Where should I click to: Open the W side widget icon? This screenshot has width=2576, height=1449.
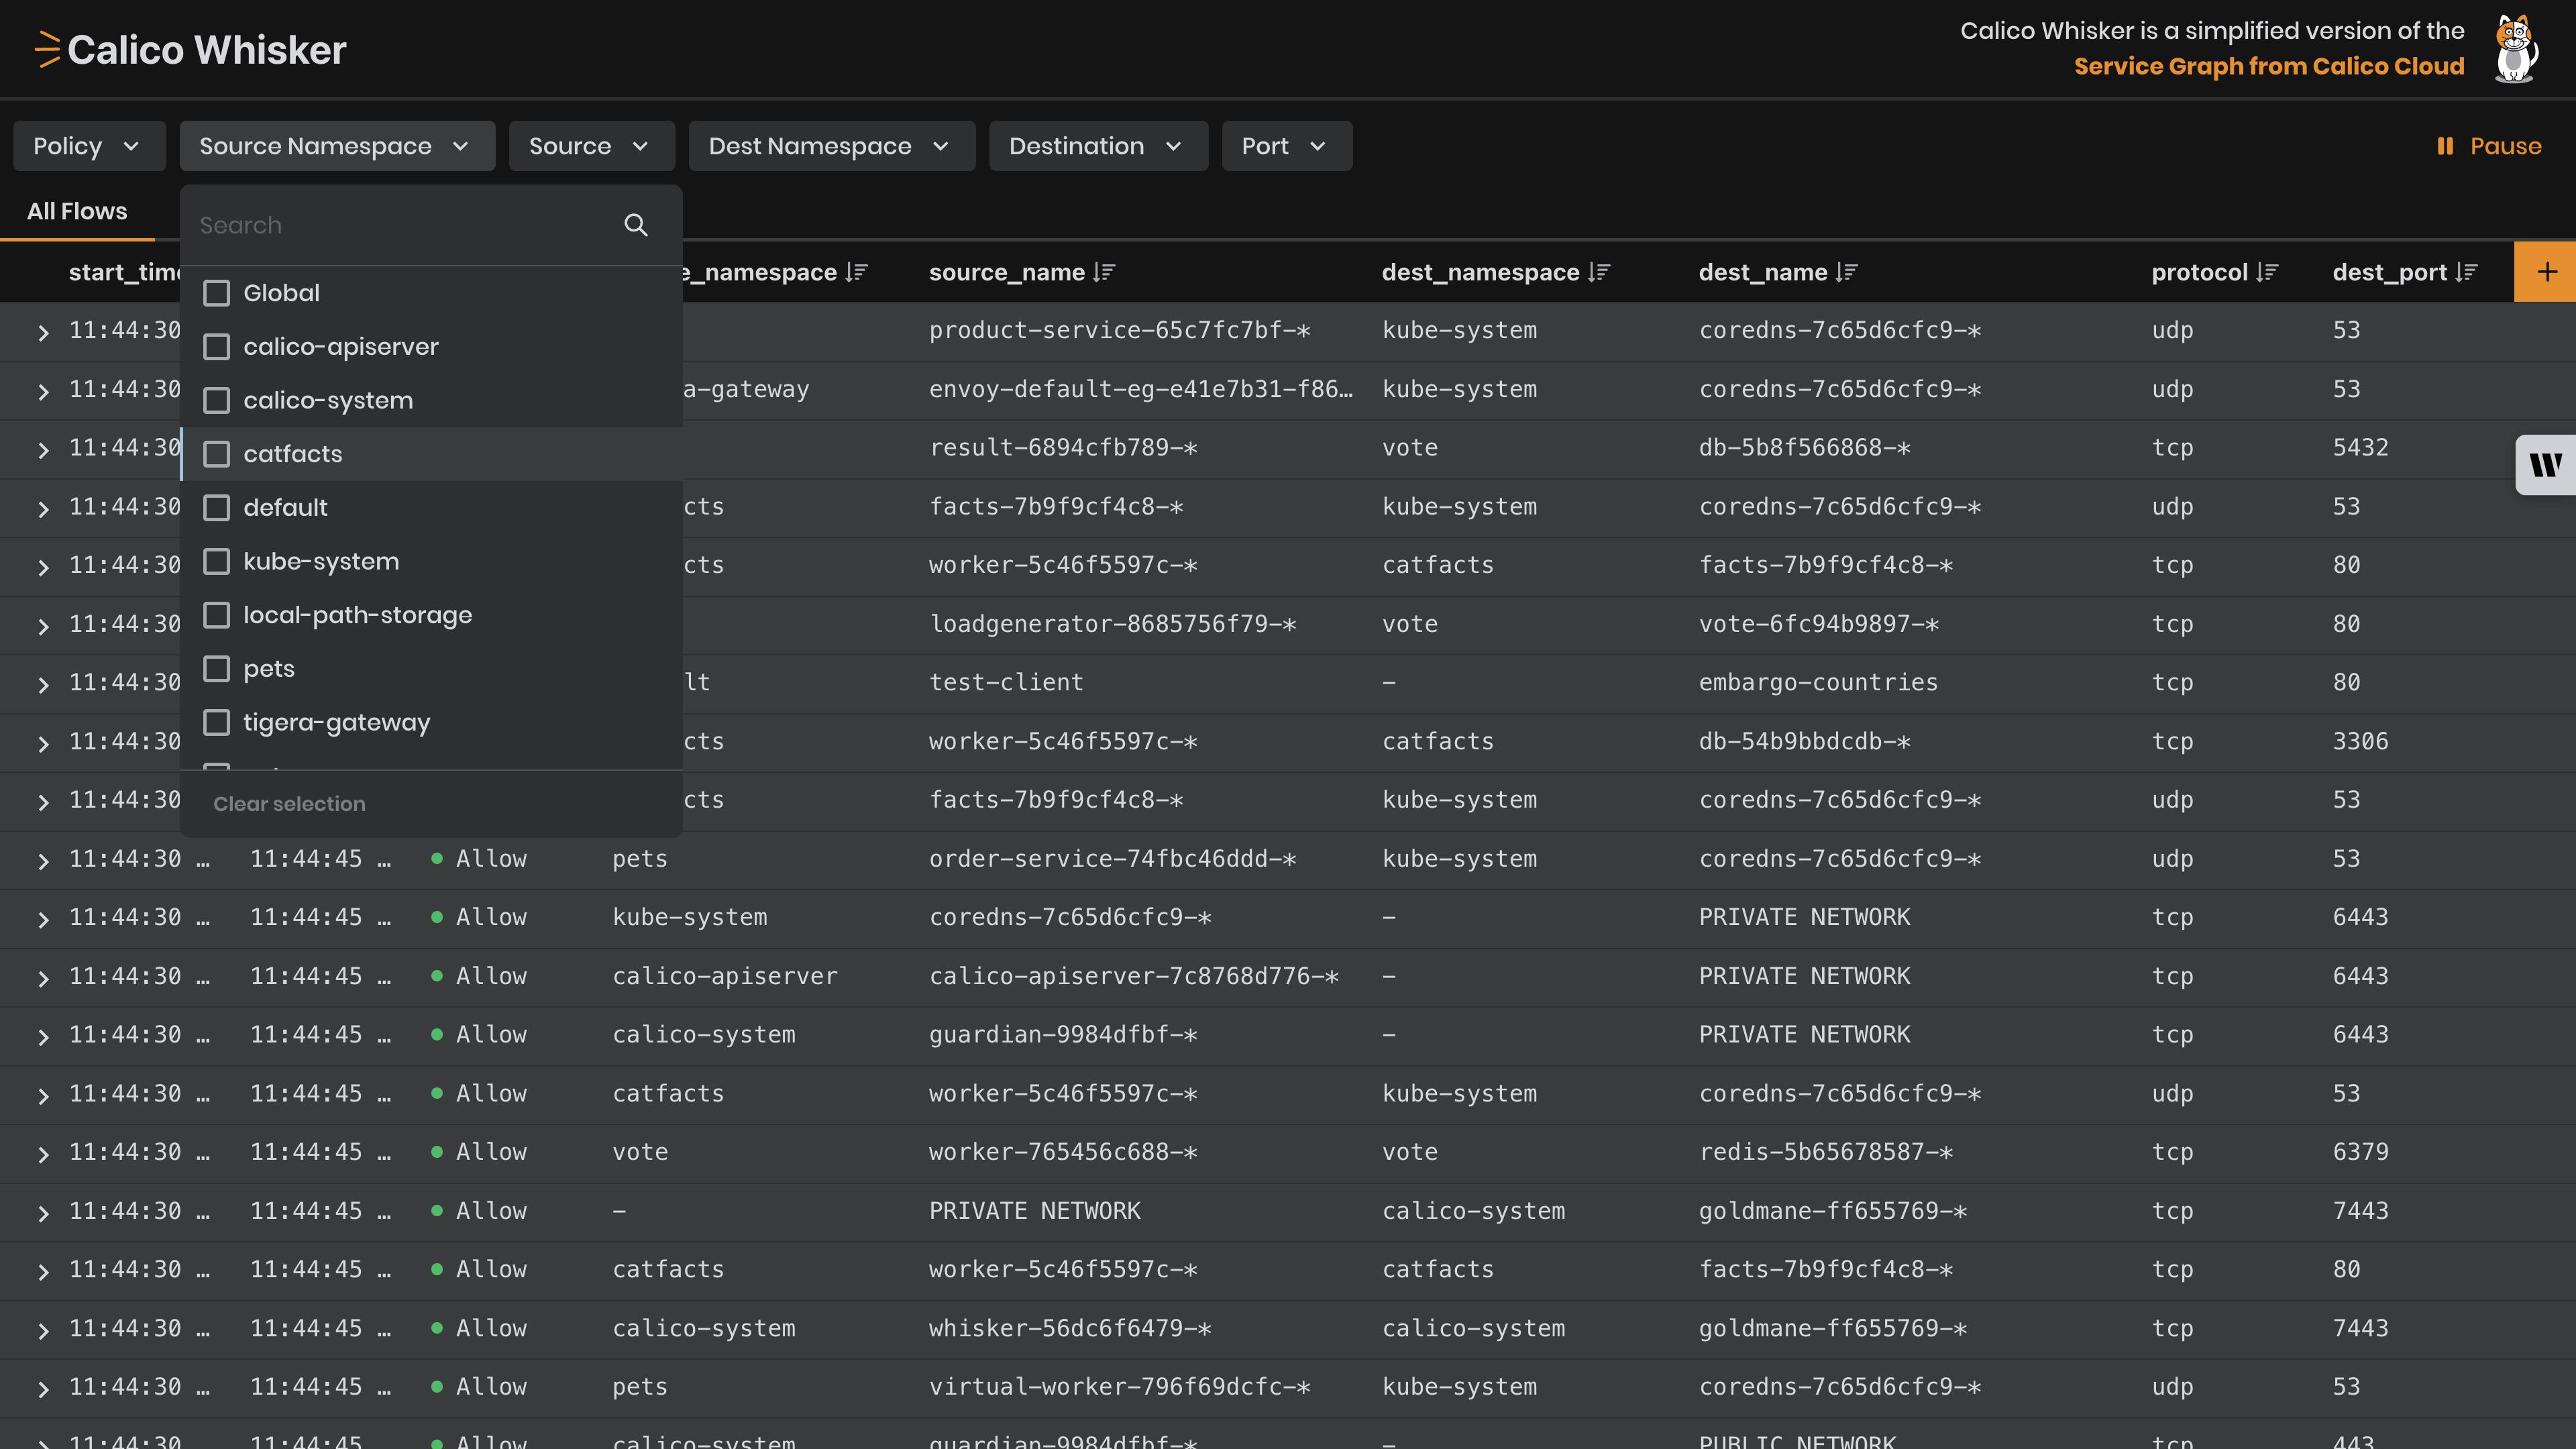pos(2546,465)
